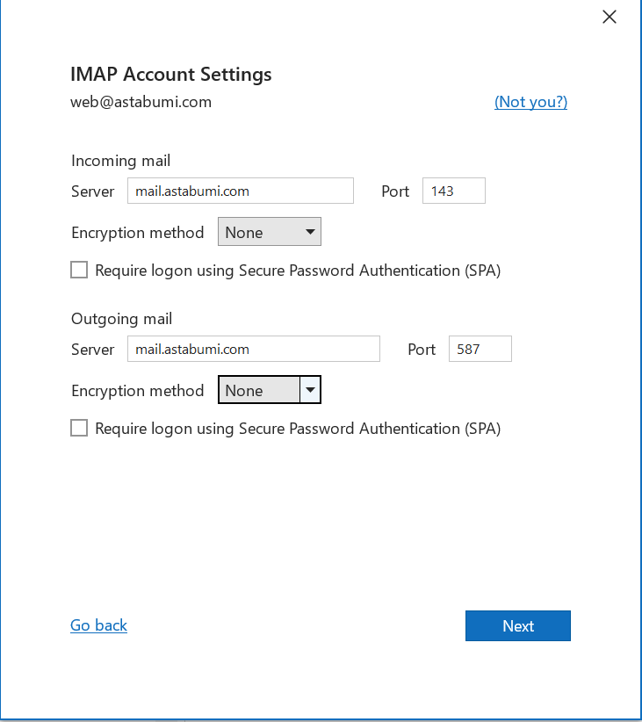The height and width of the screenshot is (722, 642).
Task: Click the web@astabumi.com account address text
Action: [141, 102]
